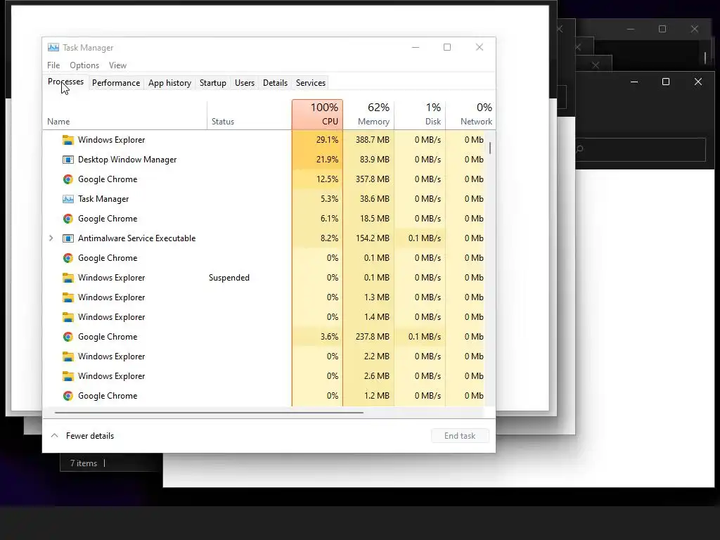720x540 pixels.
Task: Sort processes by the Memory column
Action: tap(368, 115)
